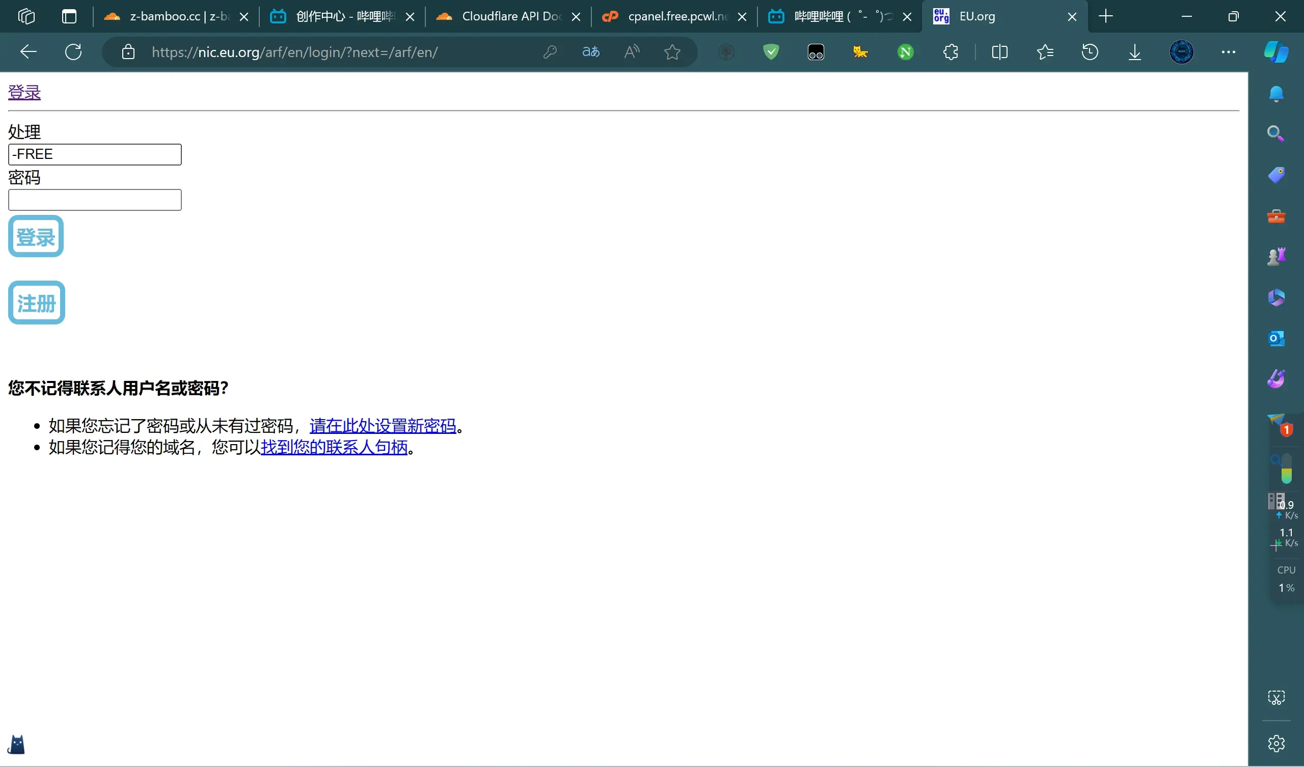Screen dimensions: 1304x767
Task: Open sidebar settings gear icon
Action: tap(1276, 744)
